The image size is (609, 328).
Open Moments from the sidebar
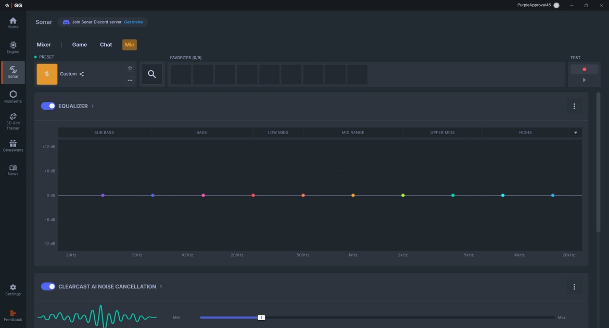(13, 97)
